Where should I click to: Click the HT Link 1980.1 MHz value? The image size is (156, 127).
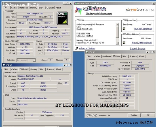(x=25, y=53)
